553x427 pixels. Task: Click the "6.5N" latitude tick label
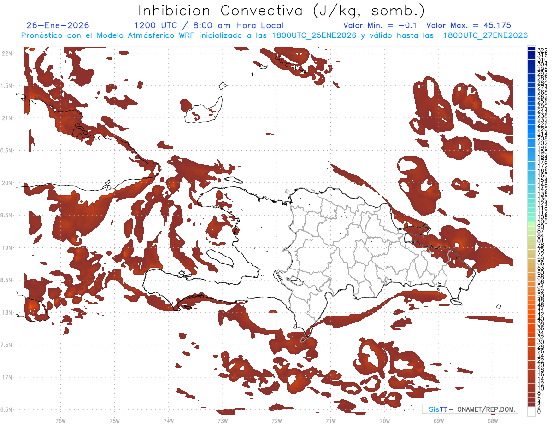click(6, 410)
